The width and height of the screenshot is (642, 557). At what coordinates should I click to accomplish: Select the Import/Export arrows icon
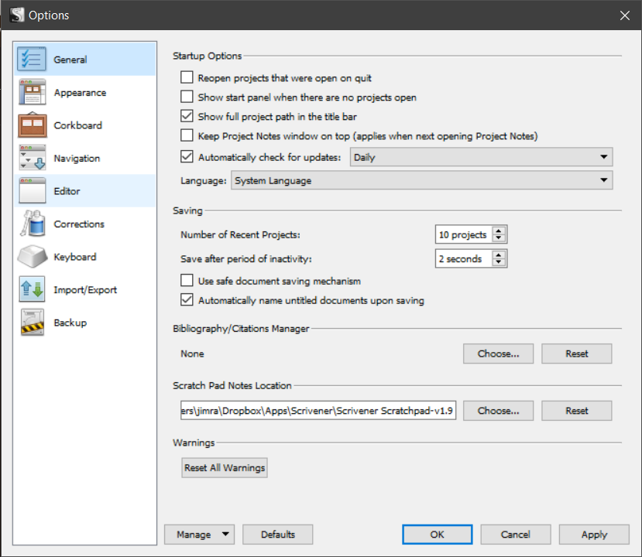coord(33,290)
